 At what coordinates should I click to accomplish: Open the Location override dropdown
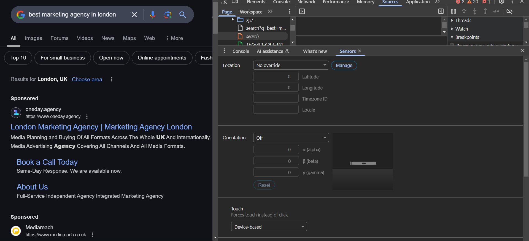pyautogui.click(x=291, y=65)
